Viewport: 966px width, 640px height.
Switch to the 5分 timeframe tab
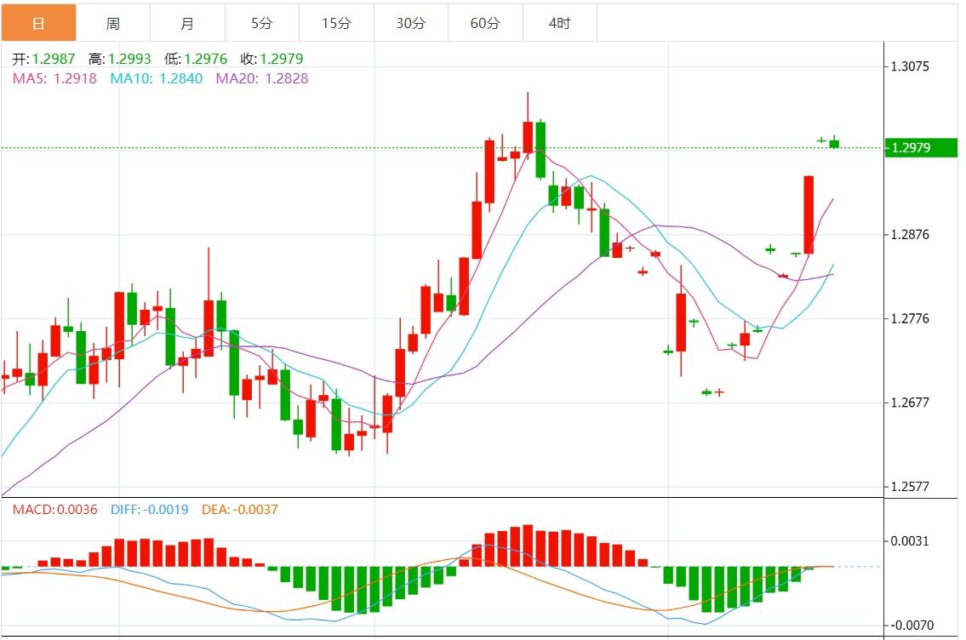point(262,23)
